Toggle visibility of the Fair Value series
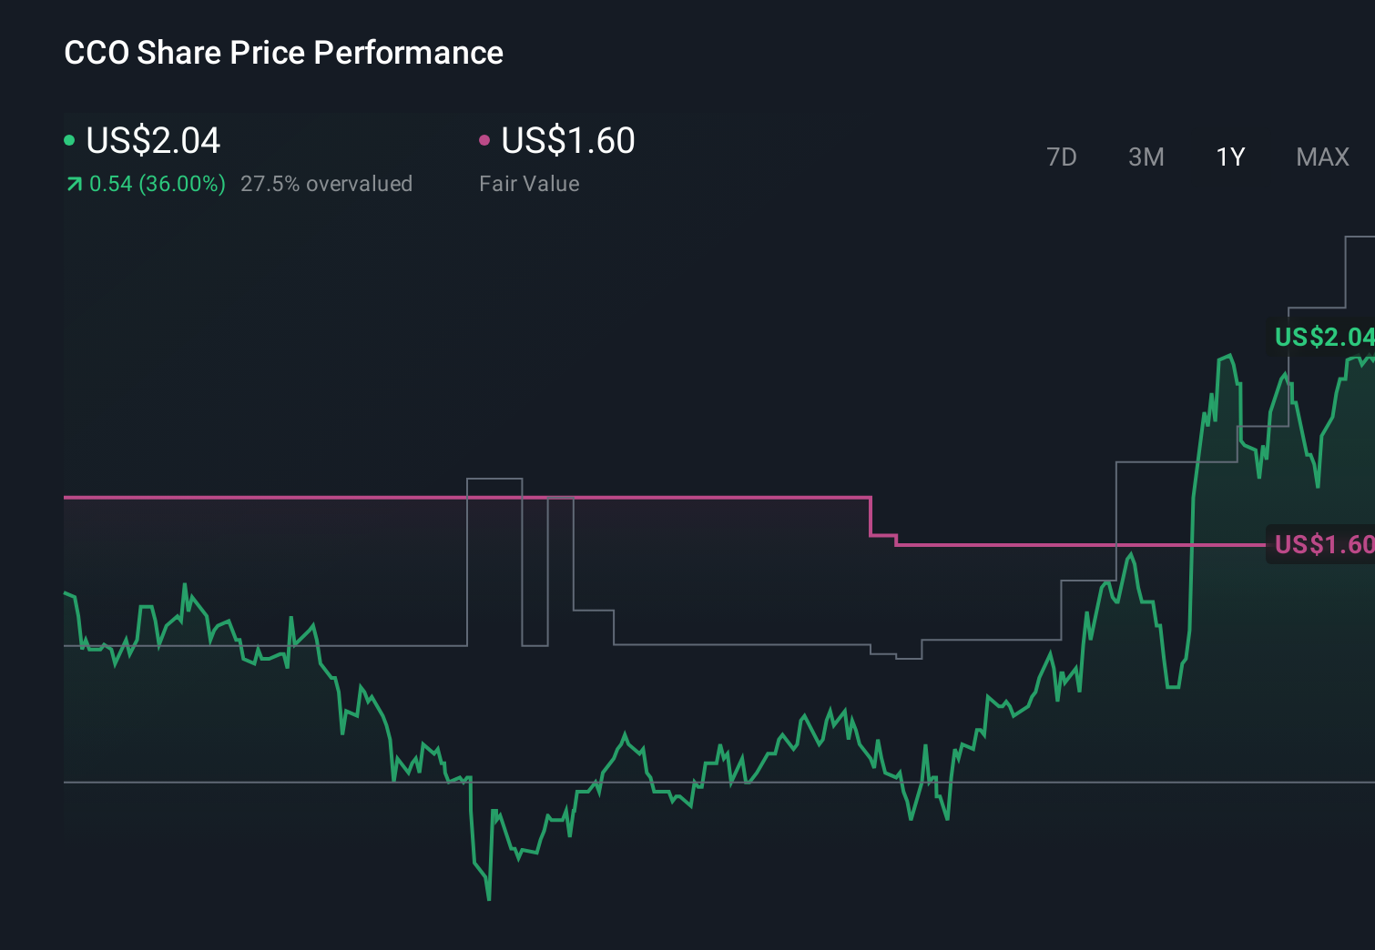 [x=567, y=141]
